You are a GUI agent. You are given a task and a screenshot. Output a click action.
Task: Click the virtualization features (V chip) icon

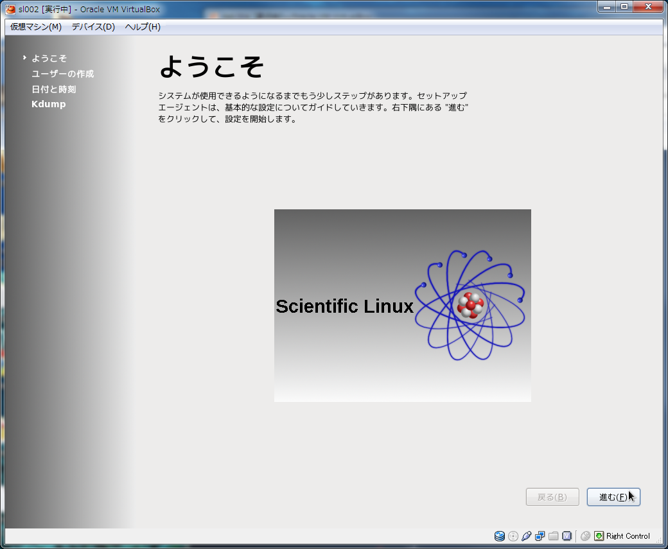pos(567,536)
